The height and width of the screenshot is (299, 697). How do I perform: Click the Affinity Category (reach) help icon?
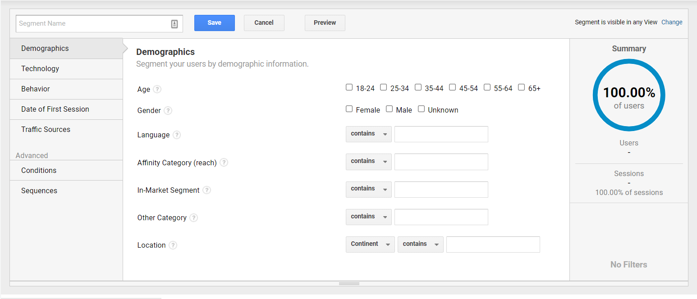click(224, 163)
